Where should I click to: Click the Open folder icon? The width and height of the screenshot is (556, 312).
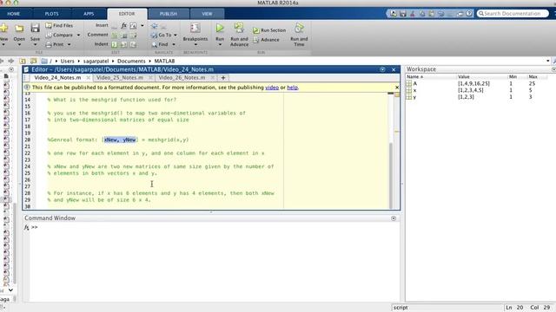point(19,29)
